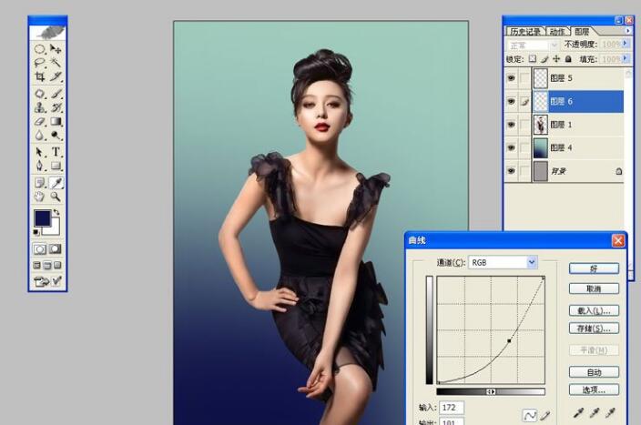Screen dimensions: 641x425
Task: Select the Dodge tool
Action: coord(56,135)
